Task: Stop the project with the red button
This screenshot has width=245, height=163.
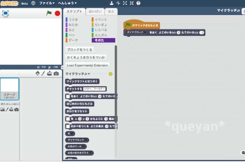Action: pos(58,13)
